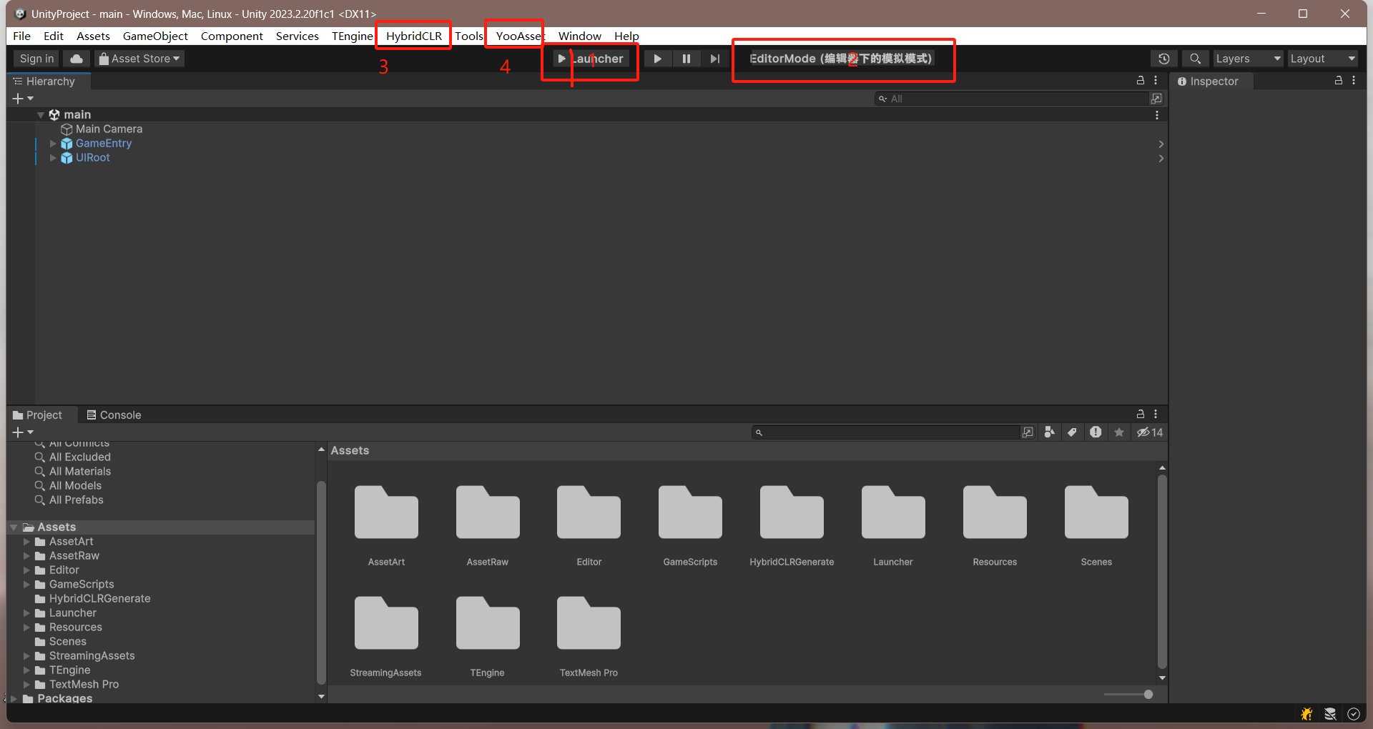The width and height of the screenshot is (1373, 729).
Task: Select Main Camera in Hierarchy
Action: coord(109,129)
